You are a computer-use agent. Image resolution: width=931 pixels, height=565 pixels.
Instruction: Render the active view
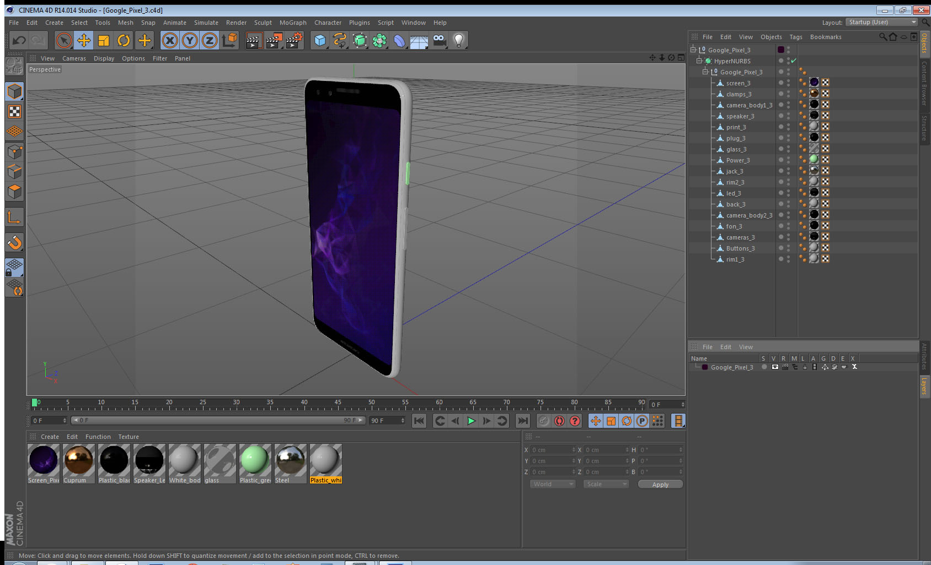[254, 40]
